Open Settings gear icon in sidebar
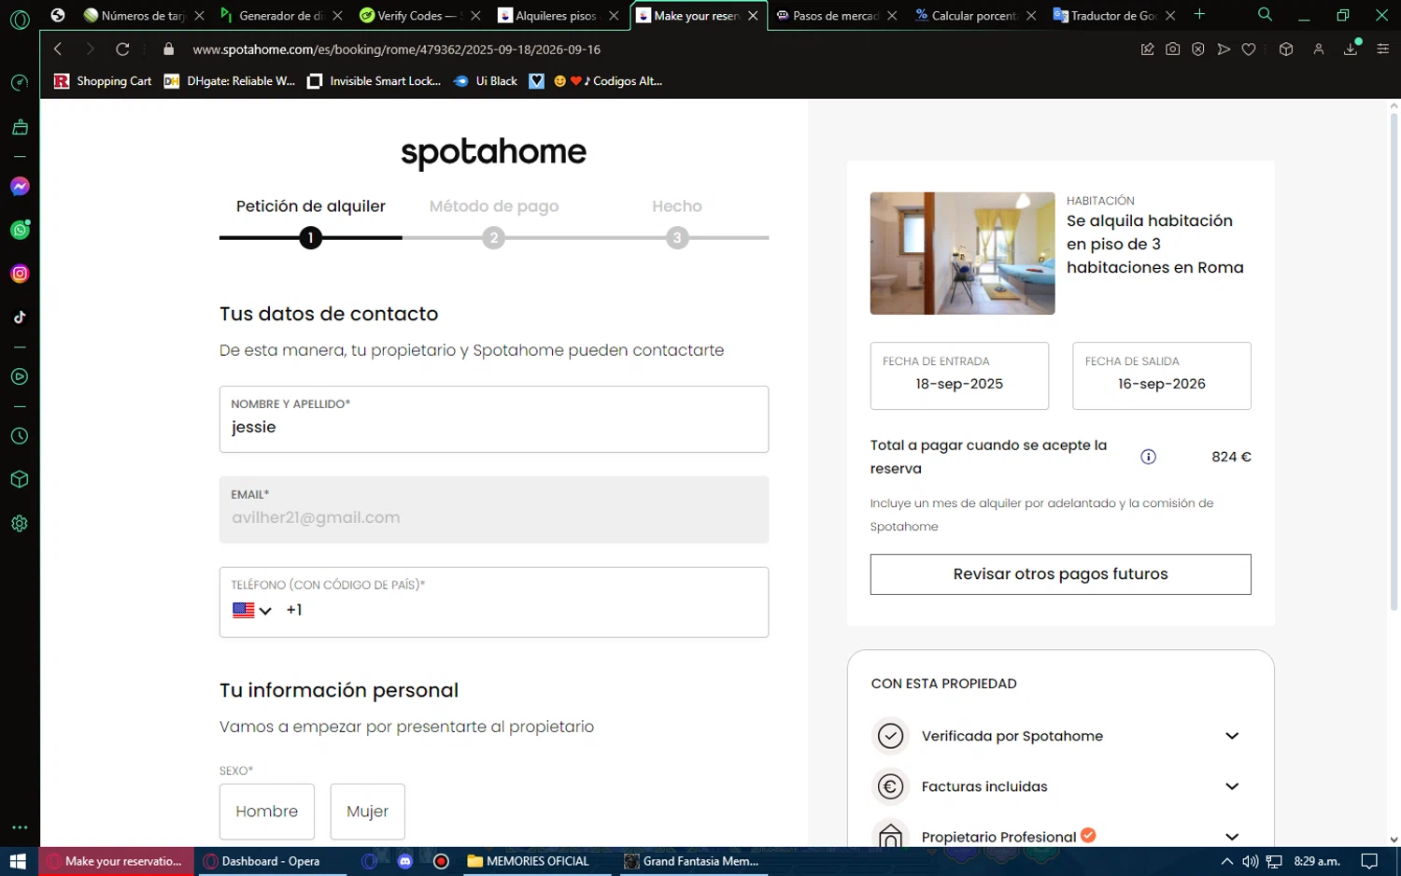 point(20,524)
